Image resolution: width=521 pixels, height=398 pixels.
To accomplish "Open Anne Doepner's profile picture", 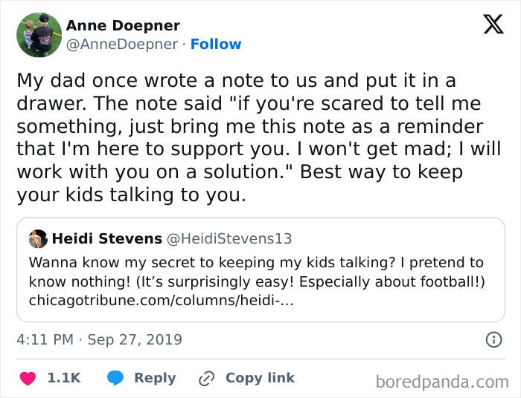I will (39, 35).
